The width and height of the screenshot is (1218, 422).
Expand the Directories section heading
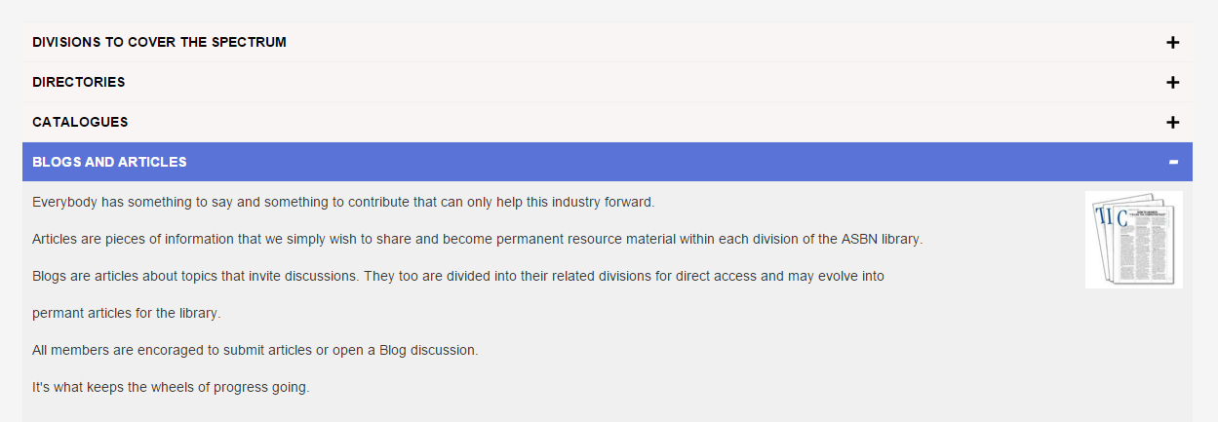point(79,83)
